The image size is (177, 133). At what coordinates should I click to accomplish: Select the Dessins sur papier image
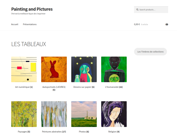coord(84,69)
